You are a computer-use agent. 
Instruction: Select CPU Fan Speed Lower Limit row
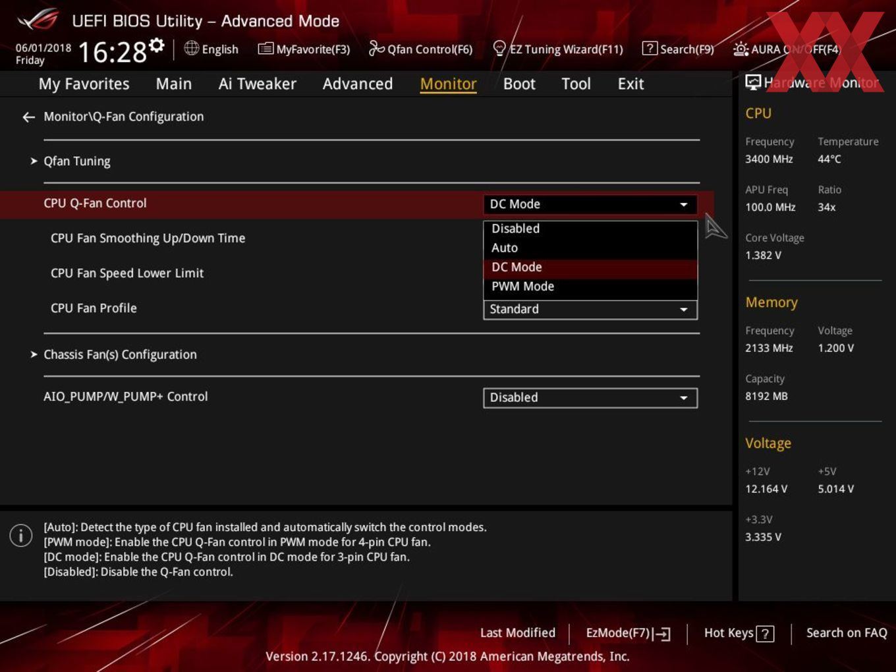click(x=127, y=273)
